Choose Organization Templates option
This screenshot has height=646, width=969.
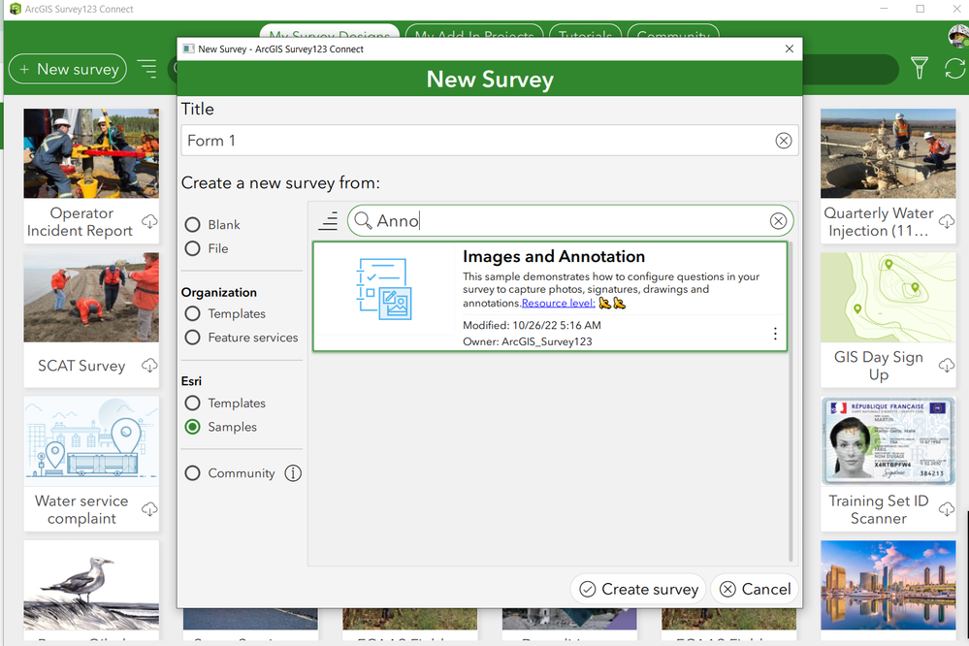click(192, 313)
